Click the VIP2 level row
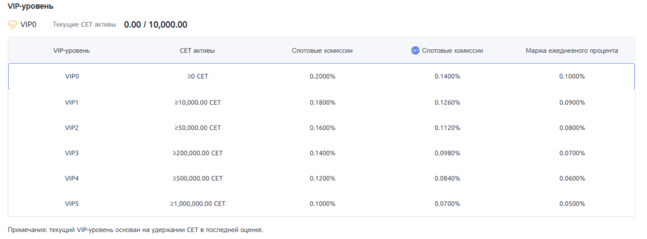The image size is (647, 239). point(322,128)
